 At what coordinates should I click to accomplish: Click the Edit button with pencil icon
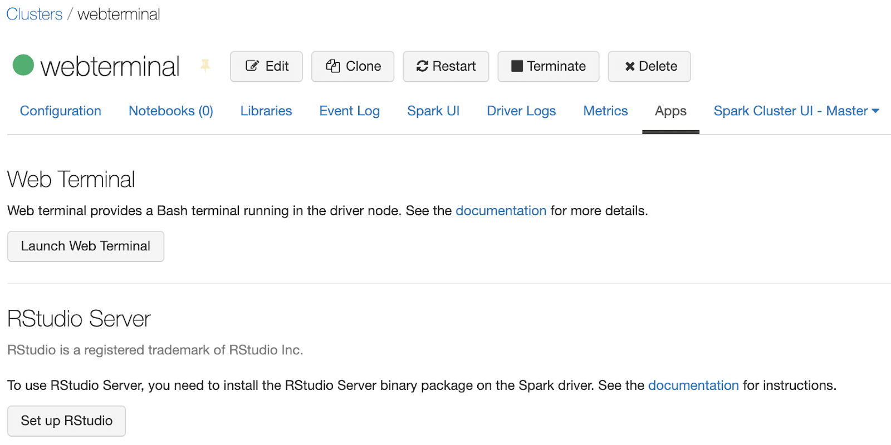[266, 67]
